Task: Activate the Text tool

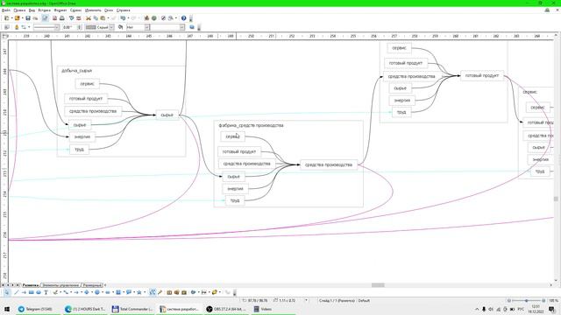Action: click(46, 292)
